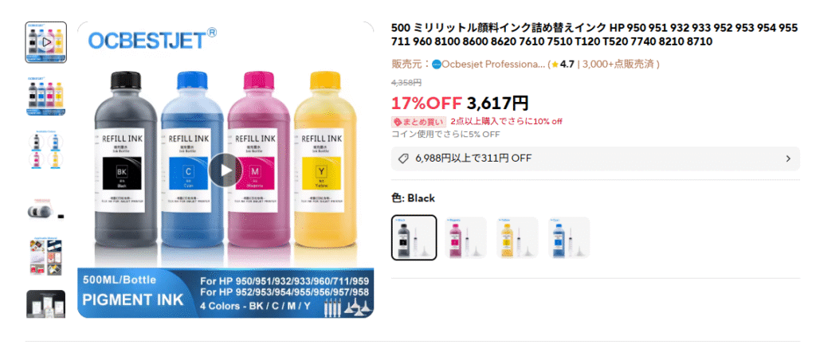Click the OCBESTJET brand logo on image
The width and height of the screenshot is (816, 364).
coord(153,39)
